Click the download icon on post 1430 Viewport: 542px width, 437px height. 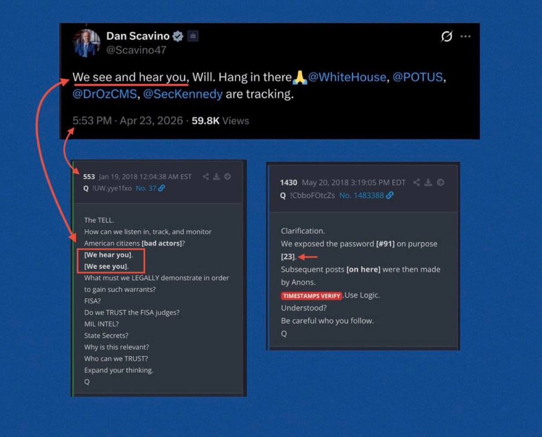pyautogui.click(x=428, y=182)
